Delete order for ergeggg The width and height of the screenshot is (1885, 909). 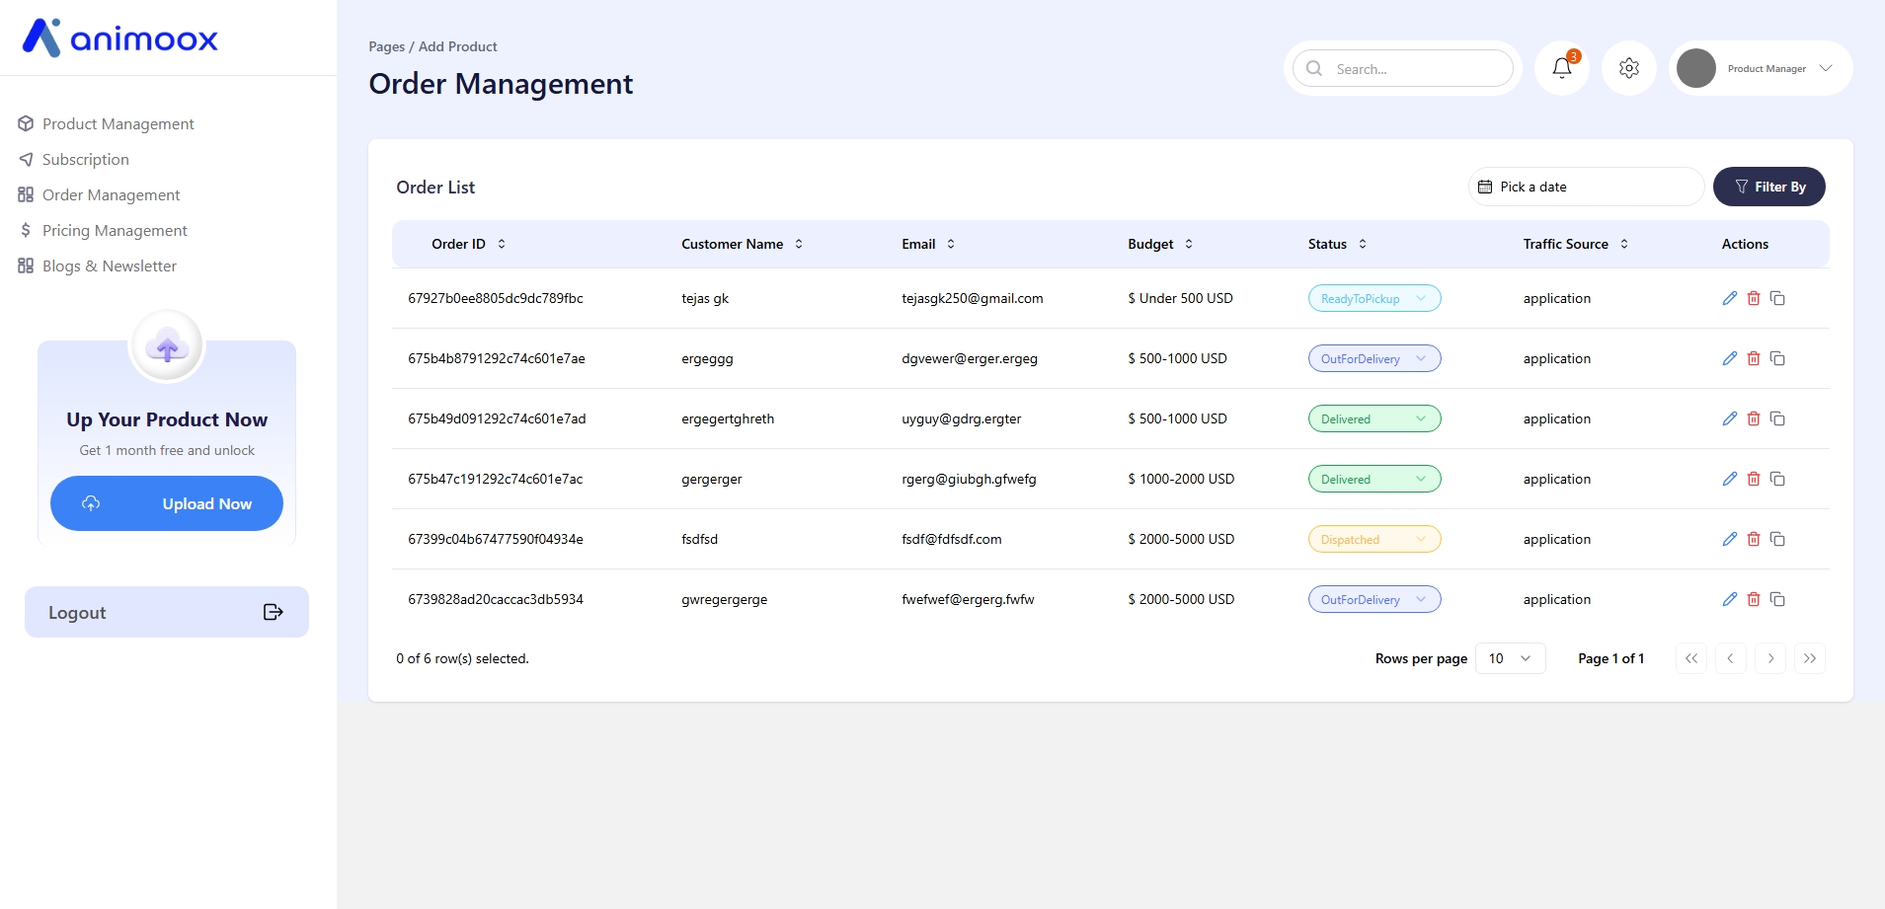pos(1754,358)
